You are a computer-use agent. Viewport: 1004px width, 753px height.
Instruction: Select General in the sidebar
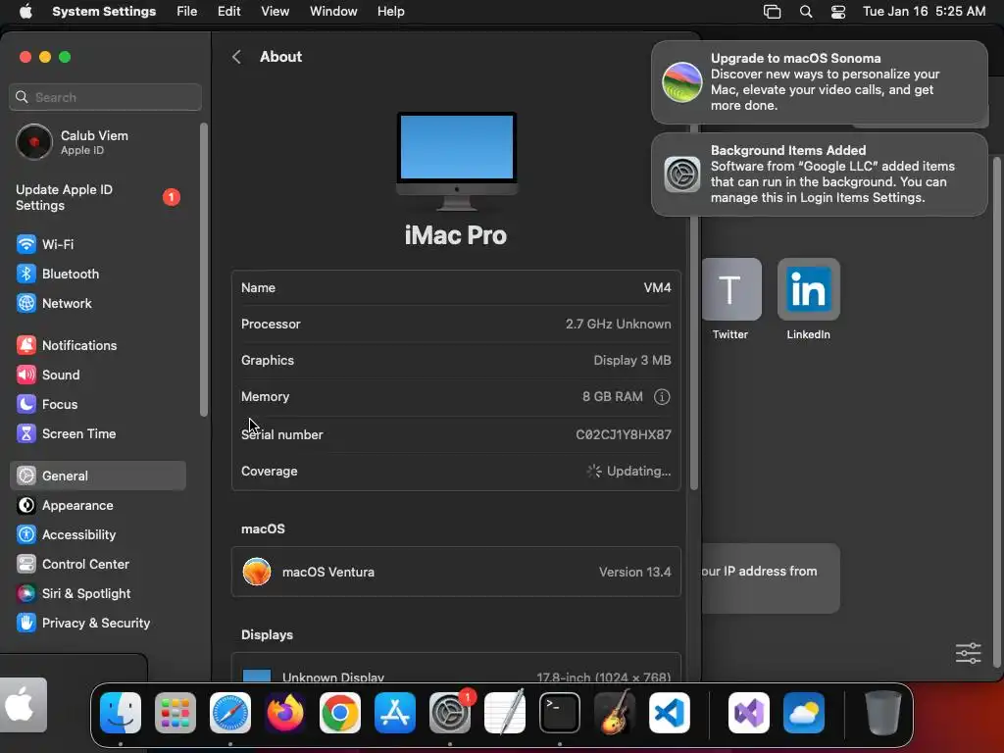click(97, 476)
